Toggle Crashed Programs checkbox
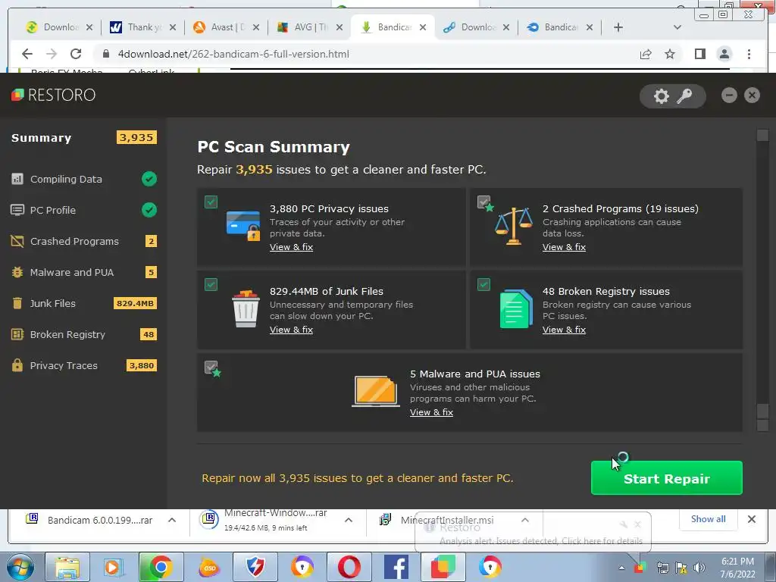Viewport: 776px width, 582px height. (x=483, y=202)
